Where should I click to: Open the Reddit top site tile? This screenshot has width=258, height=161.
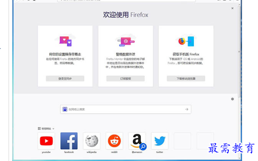[114, 141]
